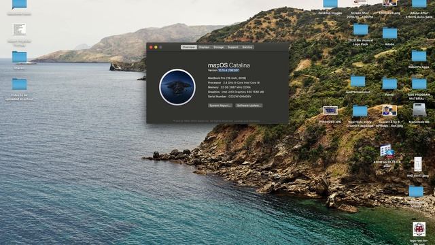
Task: Switch to the Overview tab
Action: [x=189, y=47]
